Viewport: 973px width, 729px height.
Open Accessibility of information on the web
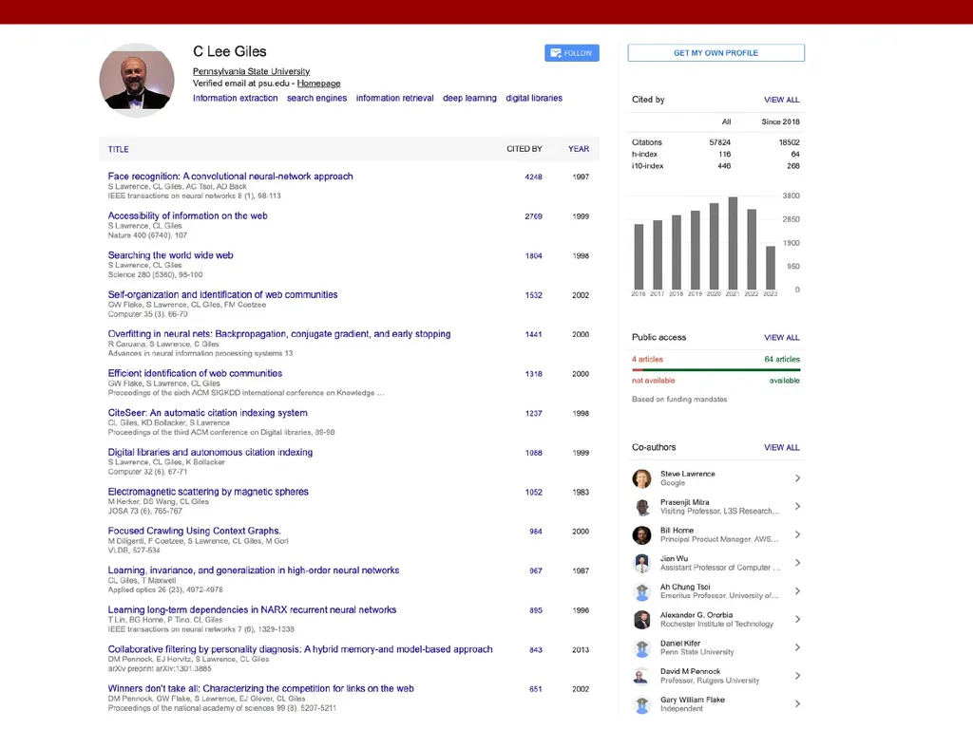(x=187, y=215)
